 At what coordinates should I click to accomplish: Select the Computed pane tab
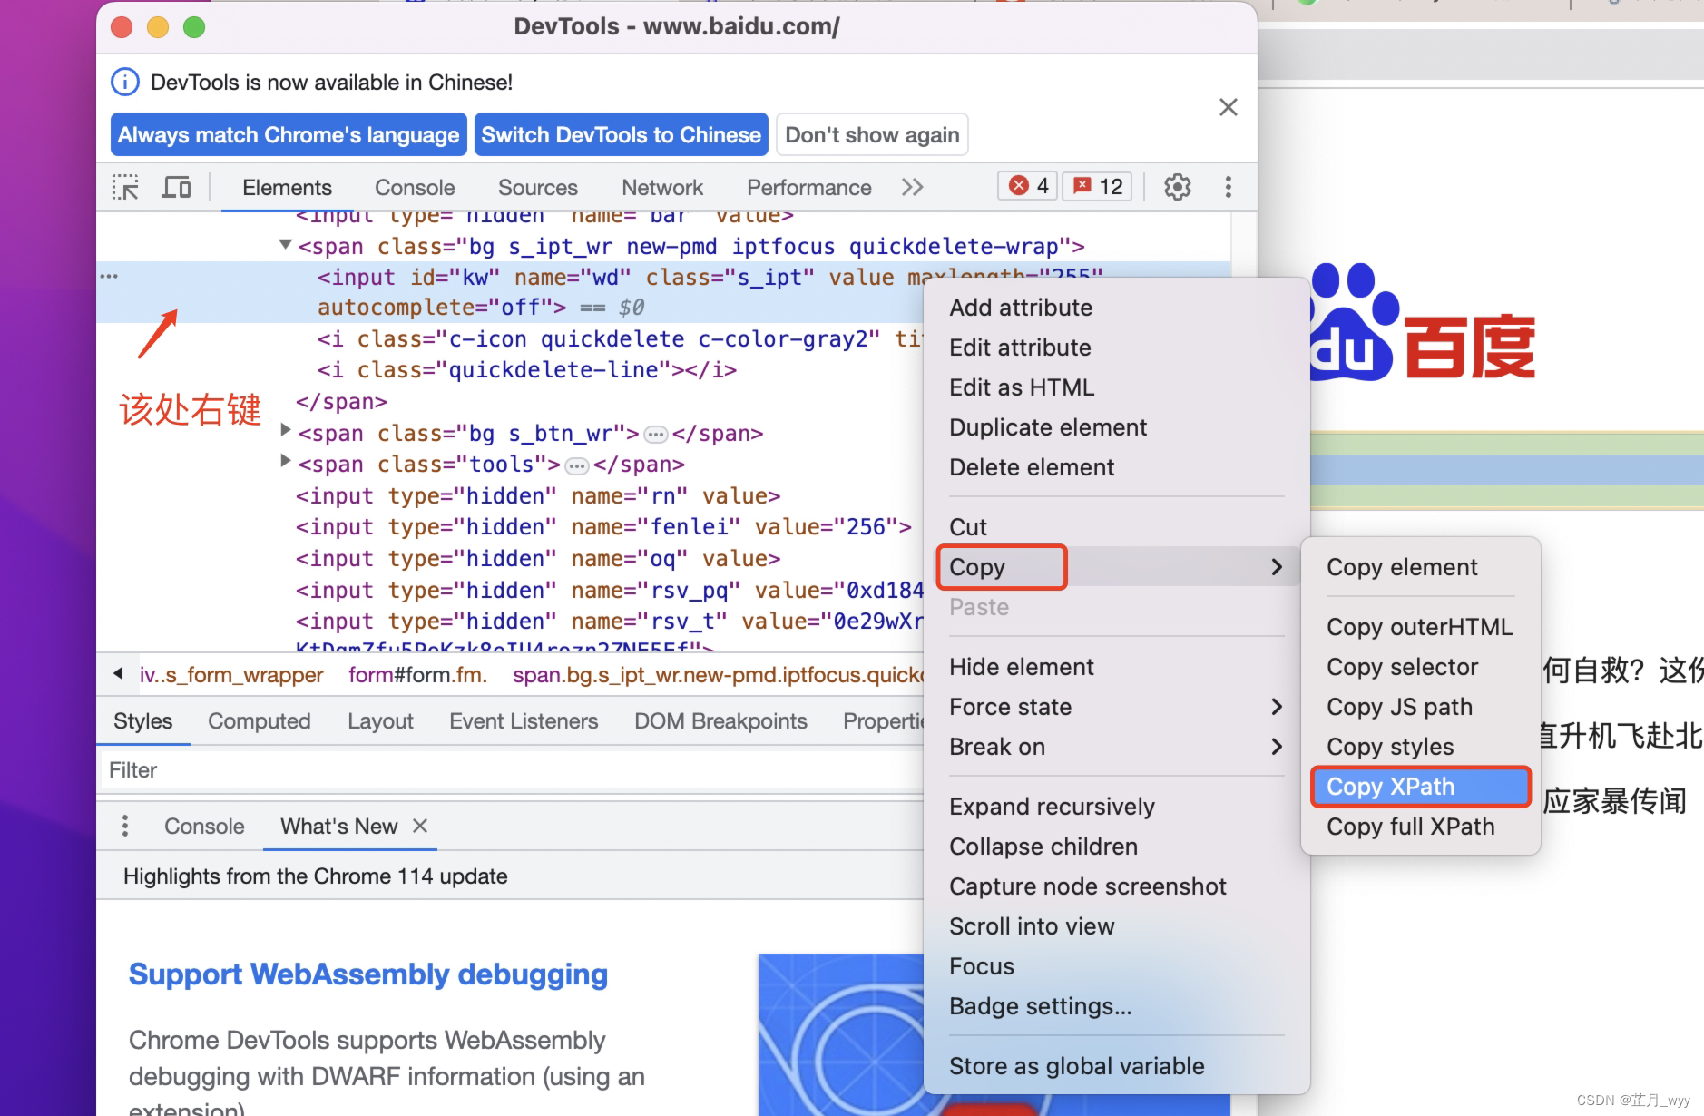click(x=259, y=721)
